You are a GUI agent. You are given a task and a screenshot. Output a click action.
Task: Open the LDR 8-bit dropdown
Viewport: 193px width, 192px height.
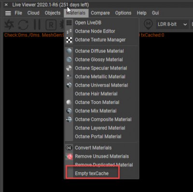coord(172,24)
